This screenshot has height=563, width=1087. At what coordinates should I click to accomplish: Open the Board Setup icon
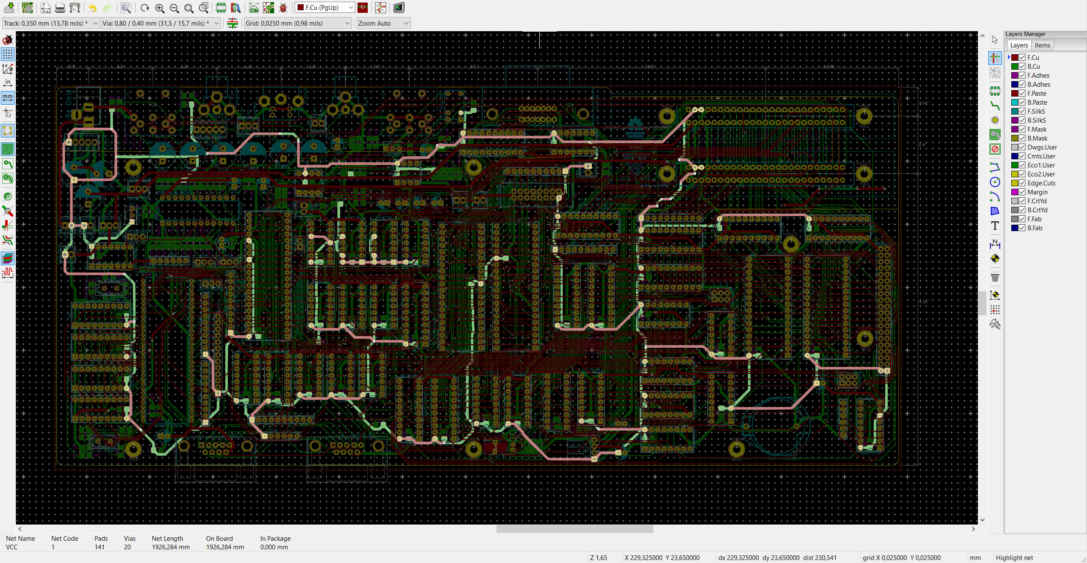(x=27, y=8)
